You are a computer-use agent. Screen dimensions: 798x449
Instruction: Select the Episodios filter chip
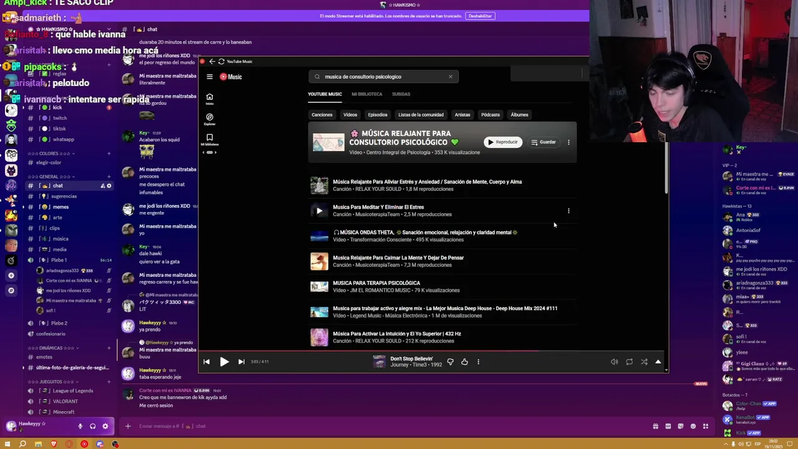[x=378, y=115]
